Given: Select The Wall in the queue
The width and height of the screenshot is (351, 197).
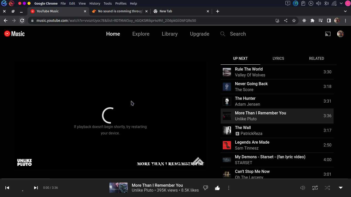Looking at the screenshot, I should pos(277,131).
